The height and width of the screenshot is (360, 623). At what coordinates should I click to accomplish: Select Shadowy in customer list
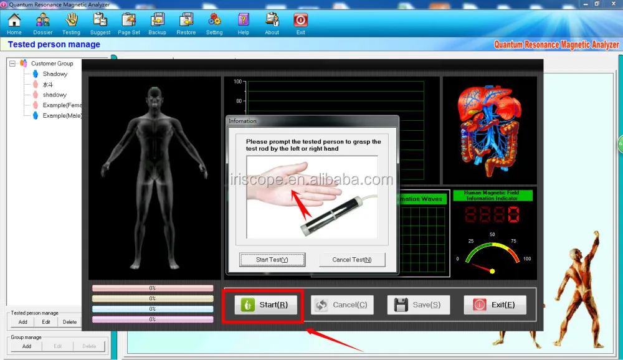tap(55, 74)
